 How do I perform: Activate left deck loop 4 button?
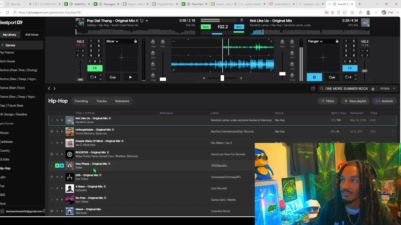[x=93, y=77]
